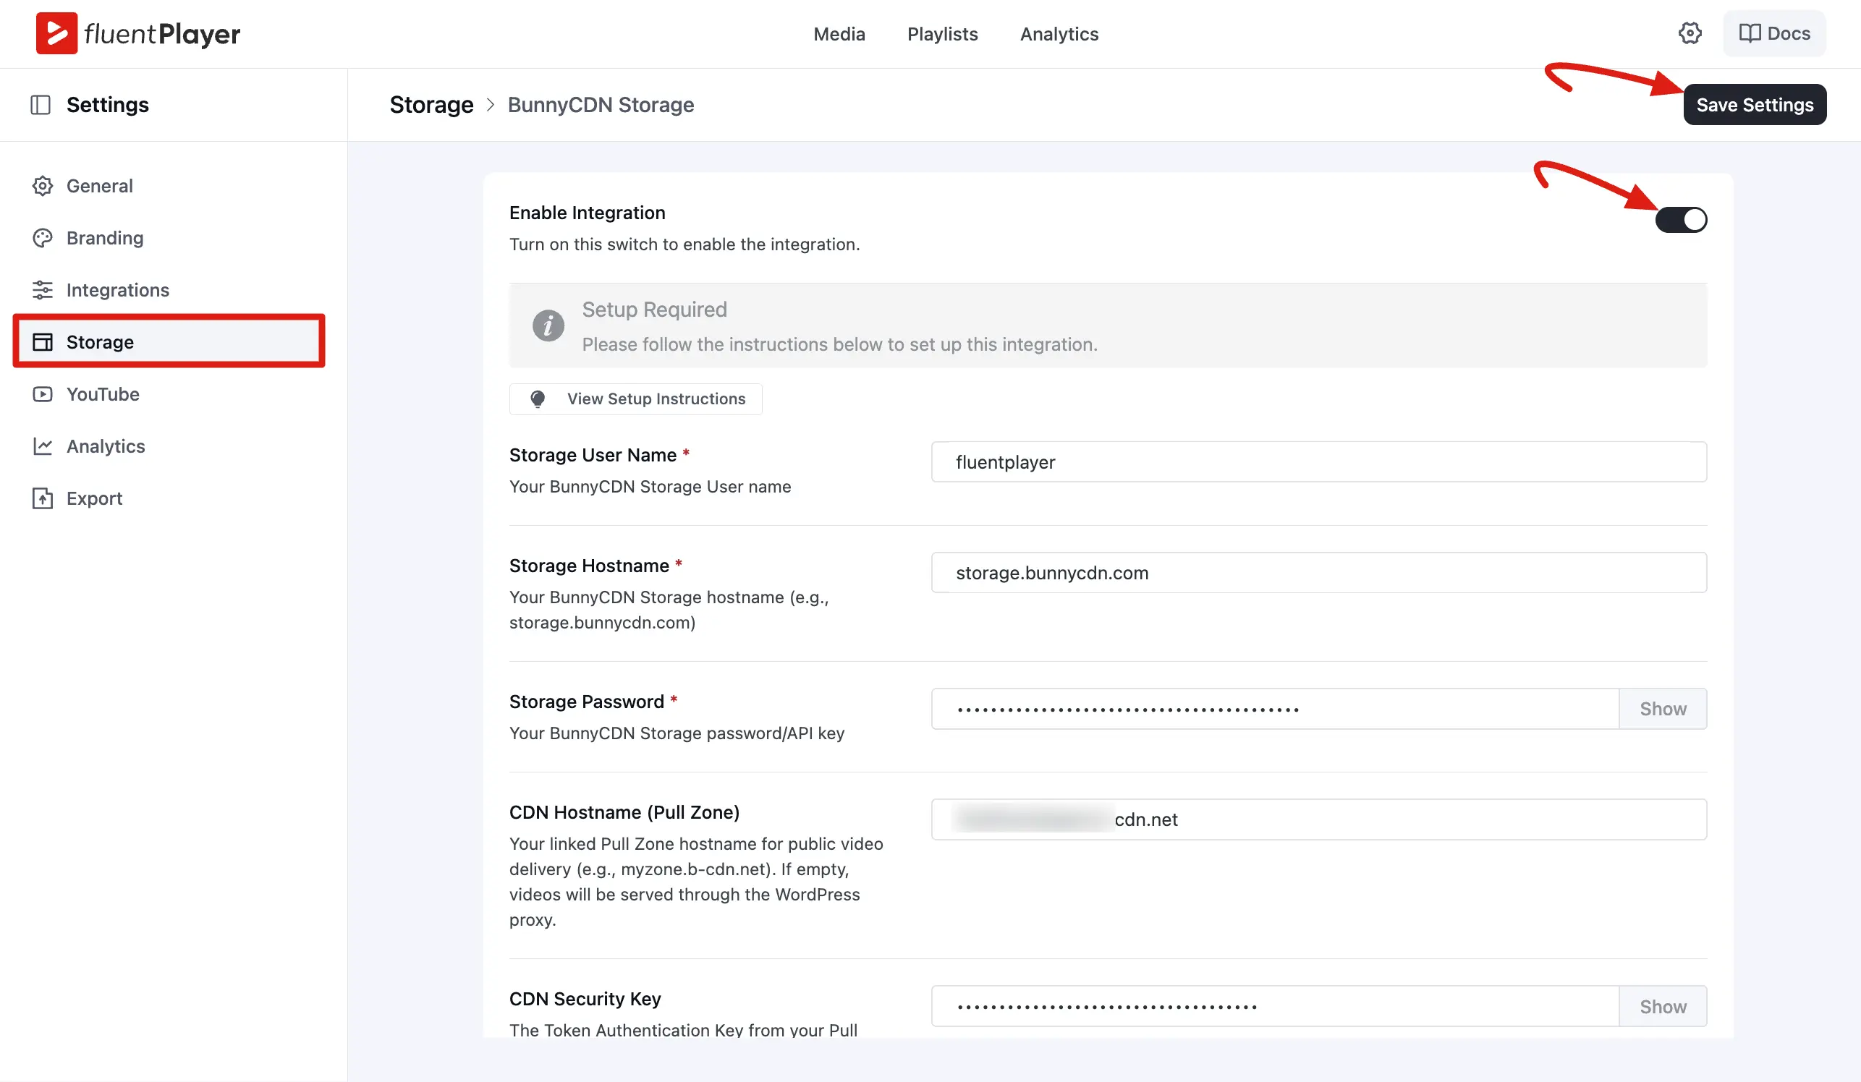Image resolution: width=1861 pixels, height=1082 pixels.
Task: Click the Storage Hostname input field
Action: click(1319, 573)
